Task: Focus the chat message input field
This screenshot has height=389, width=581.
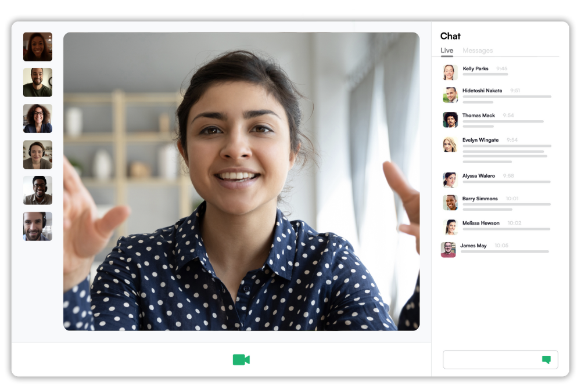Action: [x=500, y=360]
